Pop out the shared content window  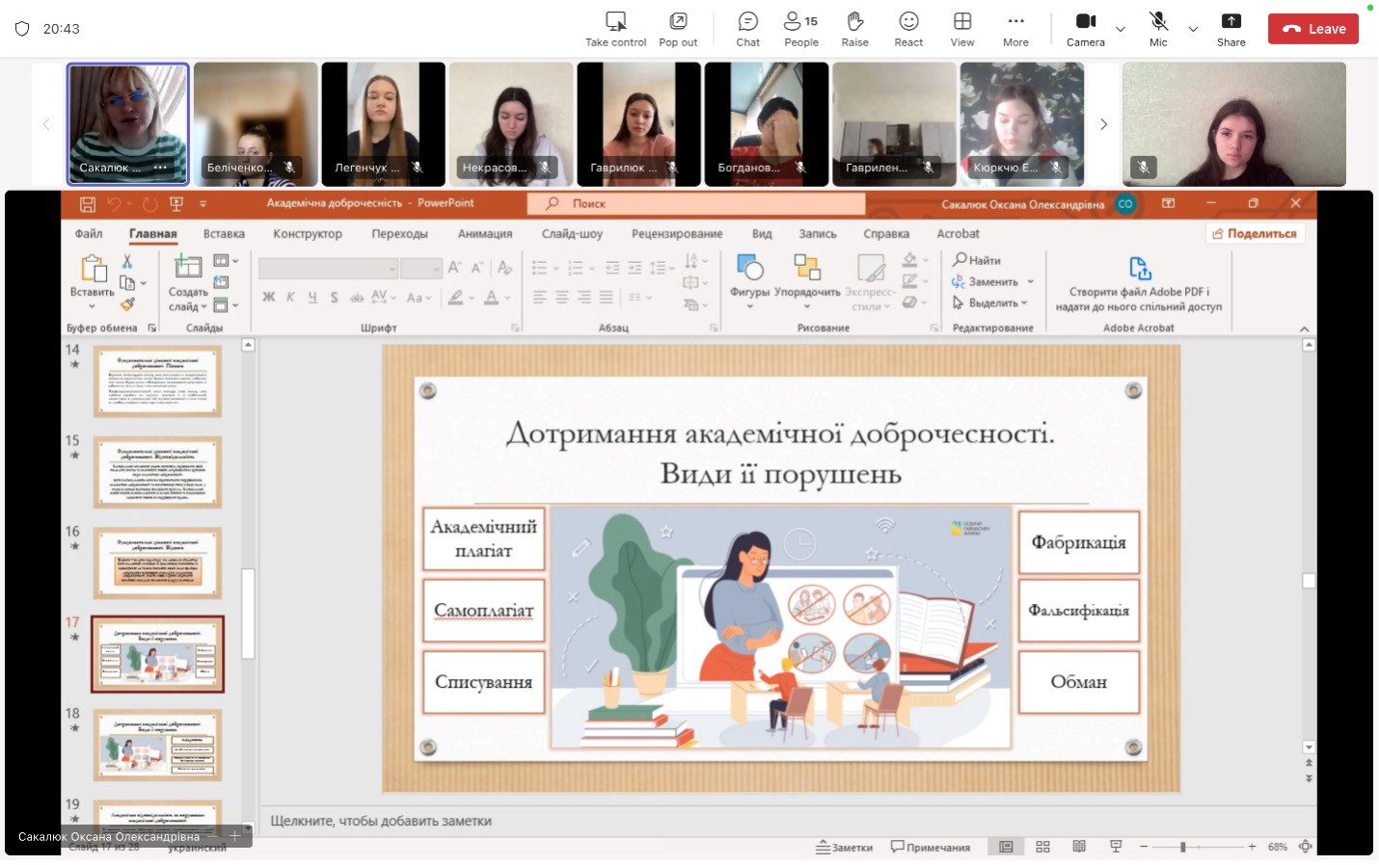pyautogui.click(x=678, y=29)
